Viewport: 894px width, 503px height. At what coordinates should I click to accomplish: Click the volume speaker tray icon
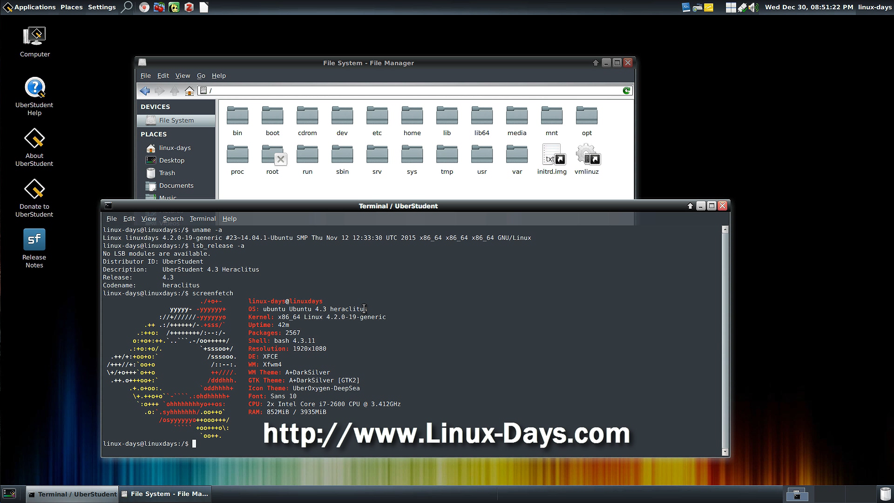coord(753,7)
